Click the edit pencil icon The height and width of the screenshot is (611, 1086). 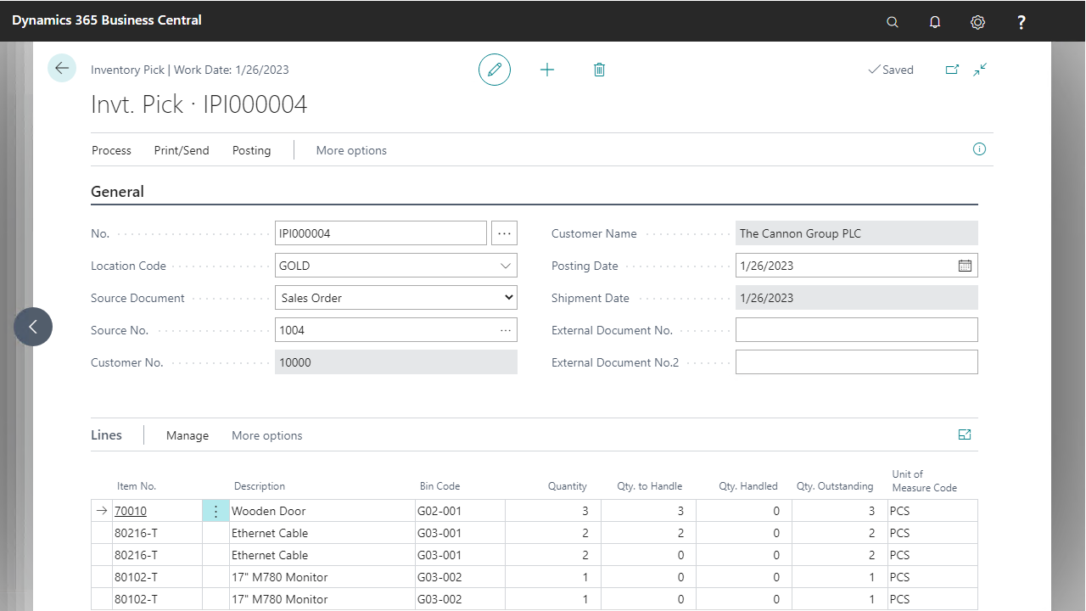tap(495, 70)
